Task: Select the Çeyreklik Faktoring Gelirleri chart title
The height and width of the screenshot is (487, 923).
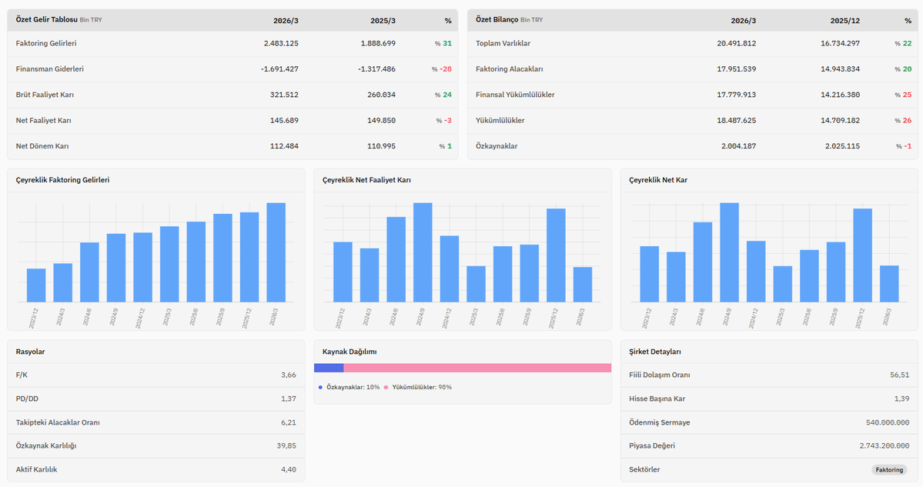Action: [x=62, y=180]
